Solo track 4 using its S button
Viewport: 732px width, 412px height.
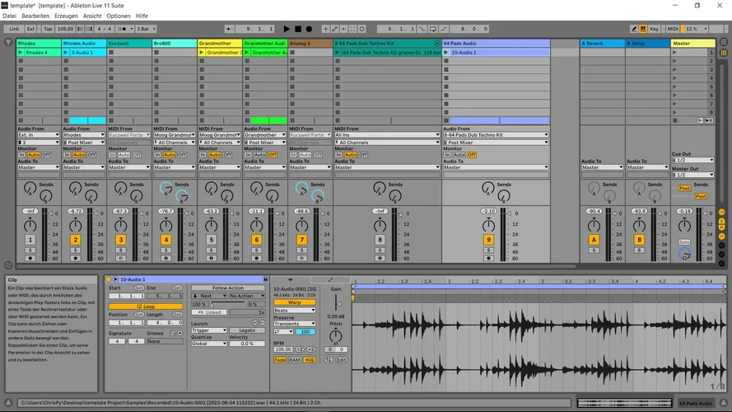click(x=166, y=250)
